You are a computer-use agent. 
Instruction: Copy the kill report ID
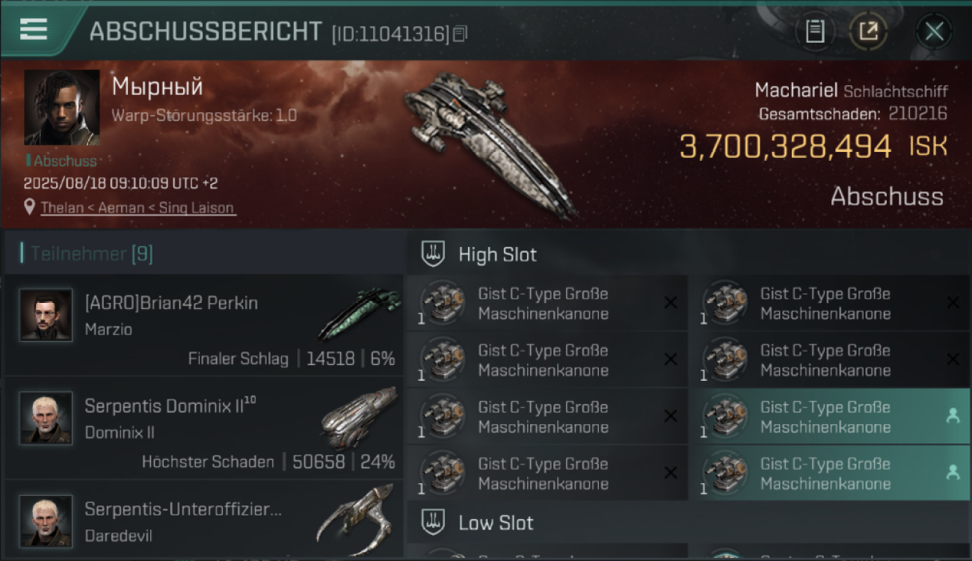[x=461, y=34]
